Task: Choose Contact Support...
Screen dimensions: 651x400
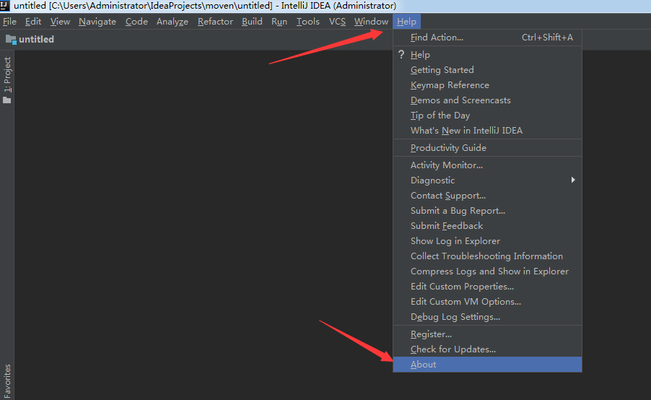Action: [x=487, y=195]
